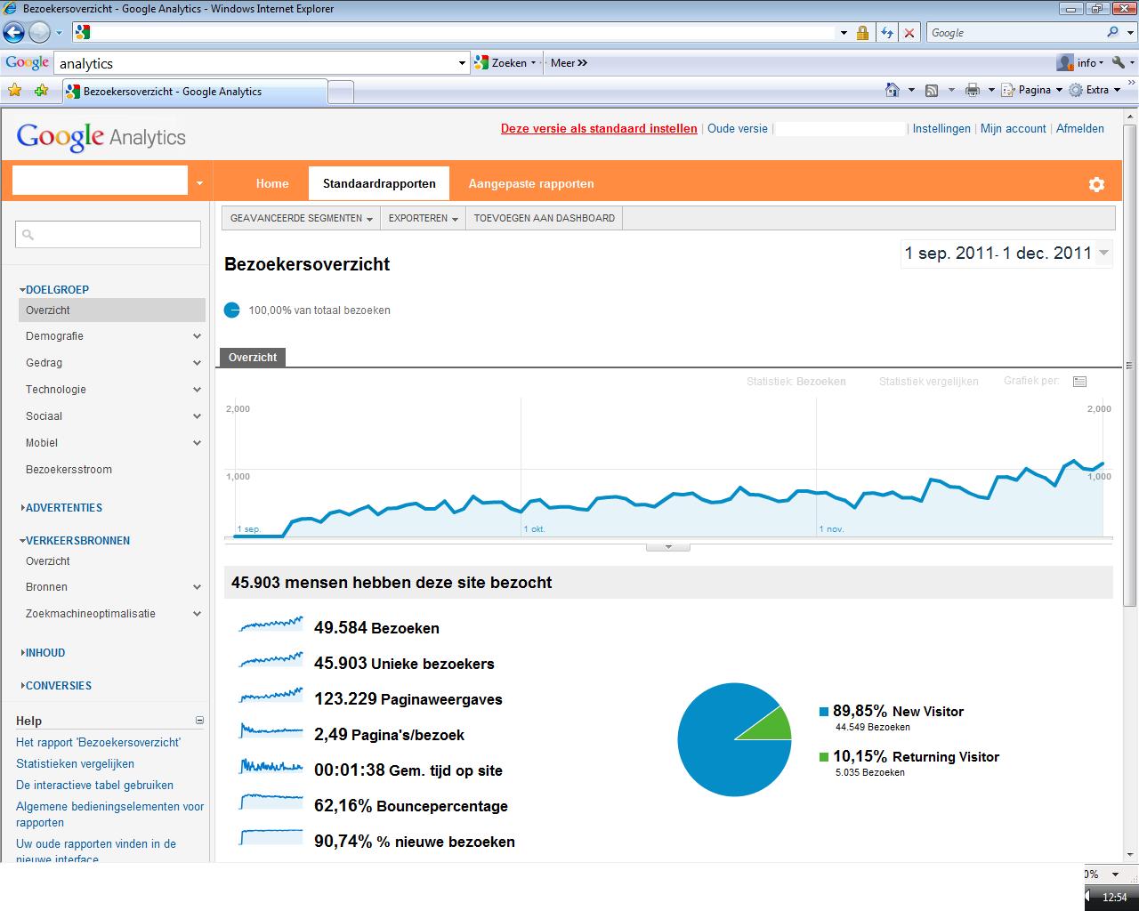Click the browser Forward arrow button

click(x=39, y=33)
